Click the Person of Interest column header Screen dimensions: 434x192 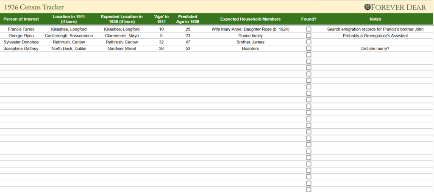point(21,19)
